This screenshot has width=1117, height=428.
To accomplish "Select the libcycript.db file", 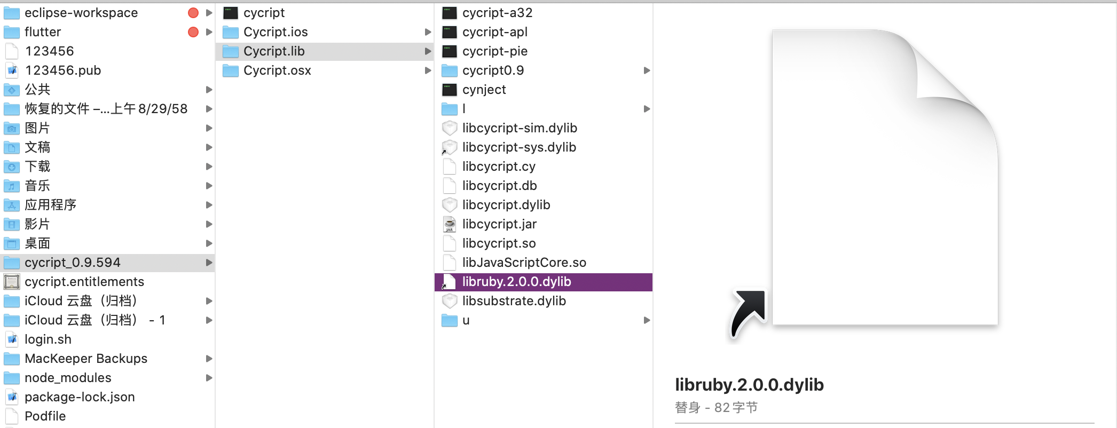I will pos(544,186).
